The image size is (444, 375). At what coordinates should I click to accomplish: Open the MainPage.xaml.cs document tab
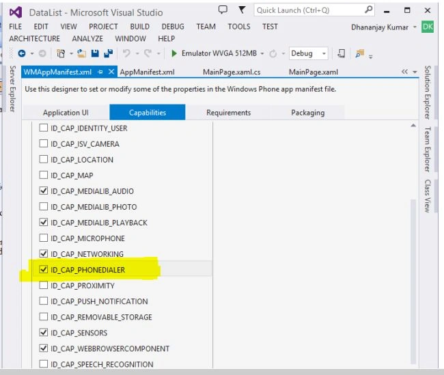click(232, 72)
